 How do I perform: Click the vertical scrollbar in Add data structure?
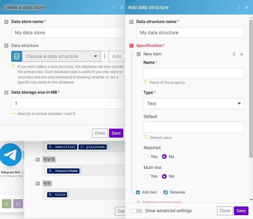tap(251, 89)
